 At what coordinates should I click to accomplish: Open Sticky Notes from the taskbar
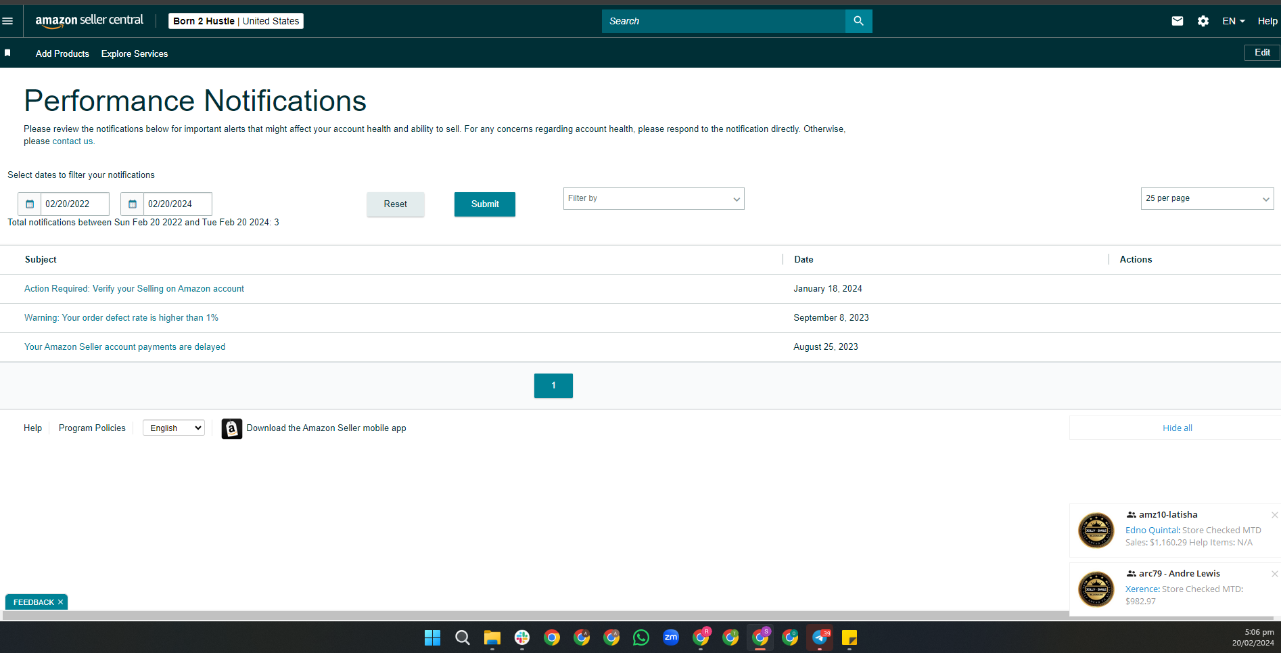(849, 637)
